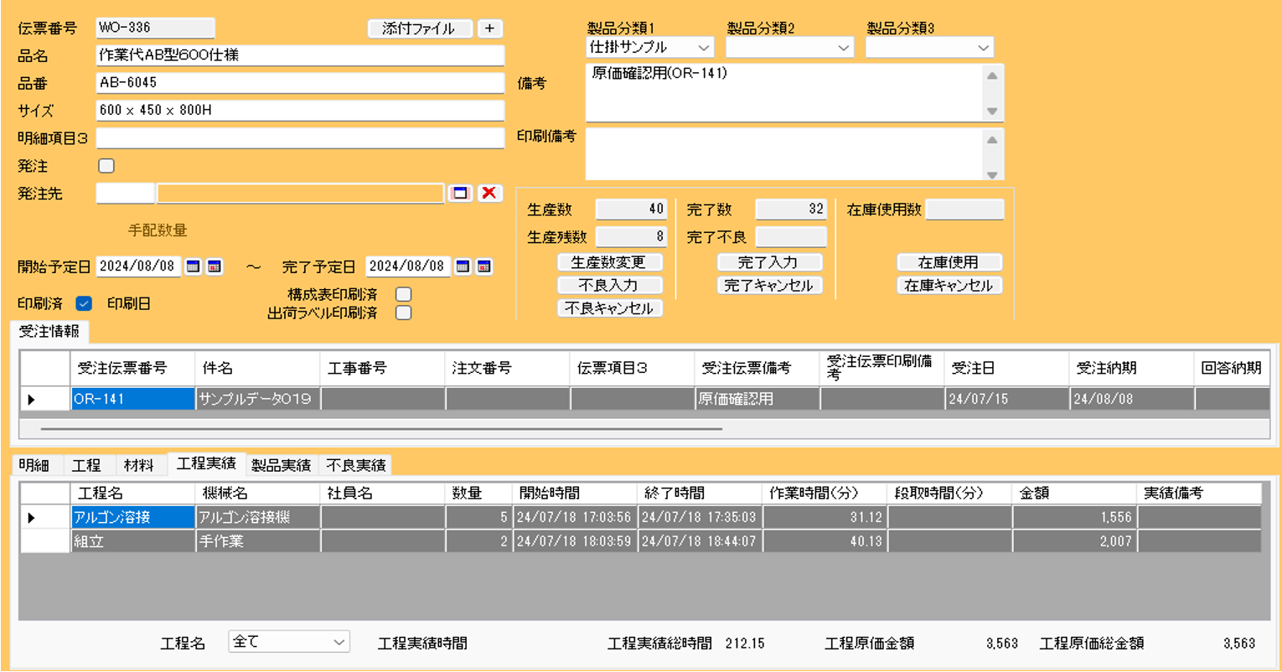Select the OR-141 cell in 受注情報
1282x672 pixels.
pos(132,400)
